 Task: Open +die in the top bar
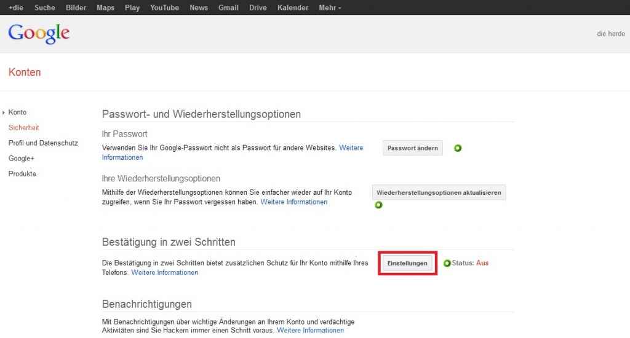pos(15,7)
